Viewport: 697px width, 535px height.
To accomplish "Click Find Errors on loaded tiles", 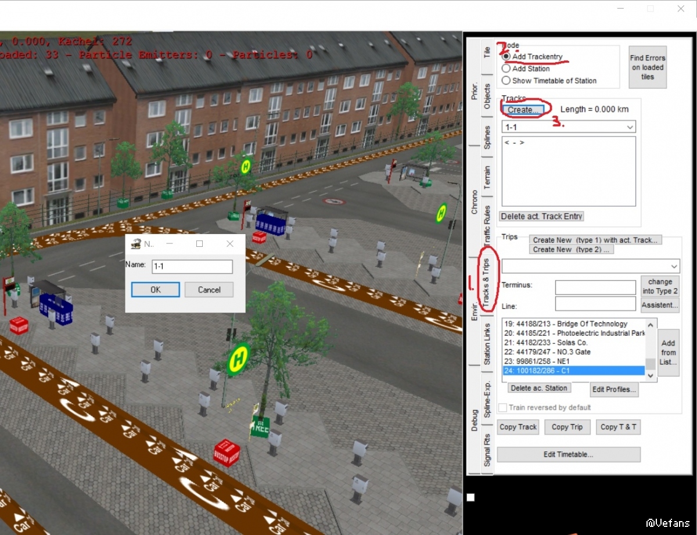I will 648,67.
